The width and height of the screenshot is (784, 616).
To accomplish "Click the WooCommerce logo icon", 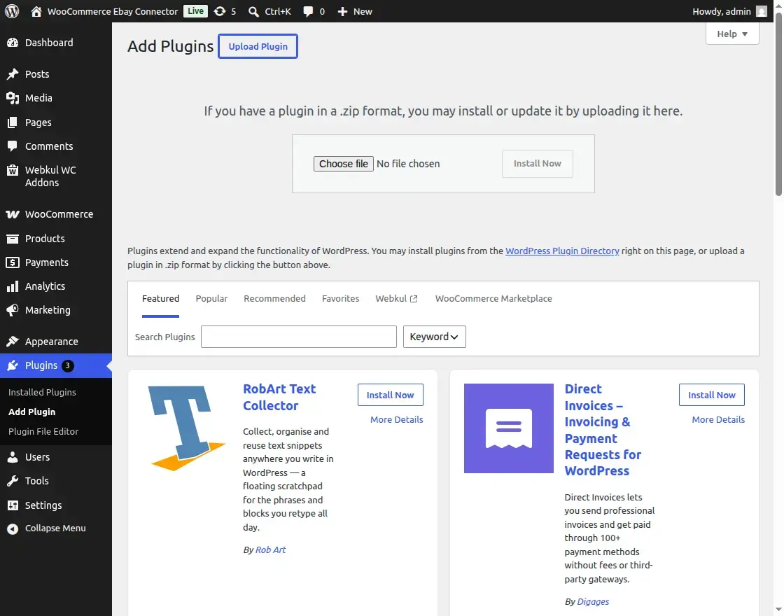I will 13,214.
